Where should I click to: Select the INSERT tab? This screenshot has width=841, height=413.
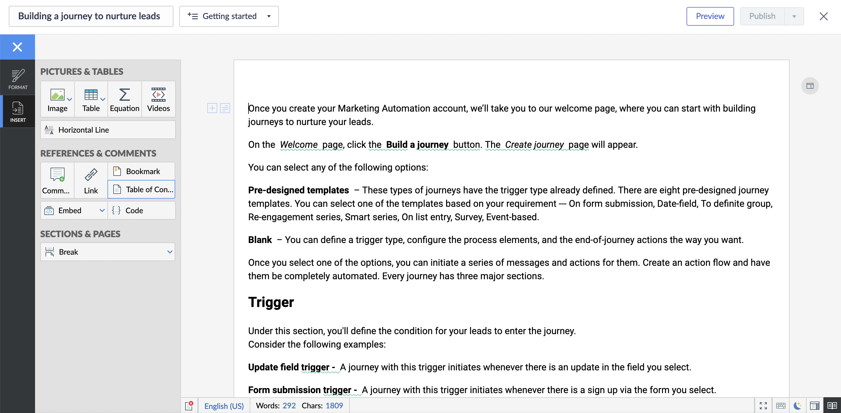18,112
